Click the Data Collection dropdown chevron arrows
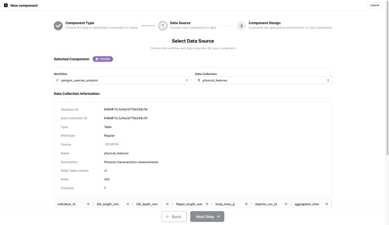The width and height of the screenshot is (389, 225). point(328,80)
